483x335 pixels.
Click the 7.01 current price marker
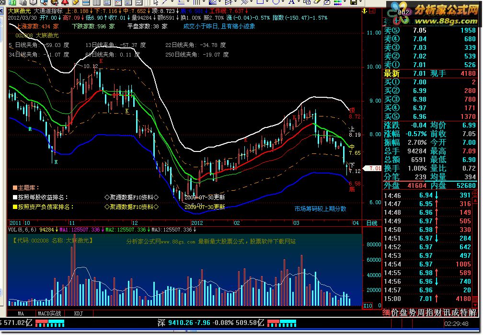point(373,168)
